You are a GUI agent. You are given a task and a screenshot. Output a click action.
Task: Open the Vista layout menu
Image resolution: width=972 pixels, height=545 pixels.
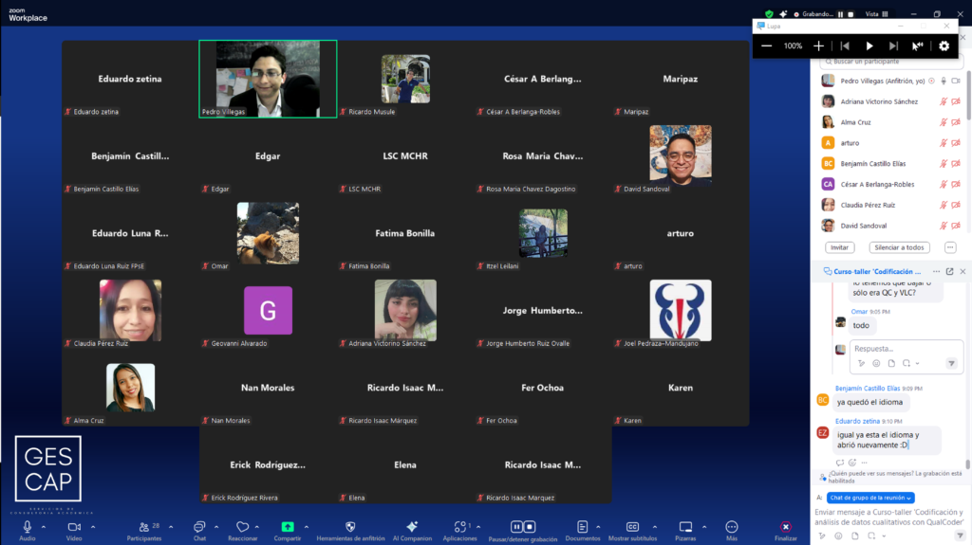pyautogui.click(x=876, y=13)
